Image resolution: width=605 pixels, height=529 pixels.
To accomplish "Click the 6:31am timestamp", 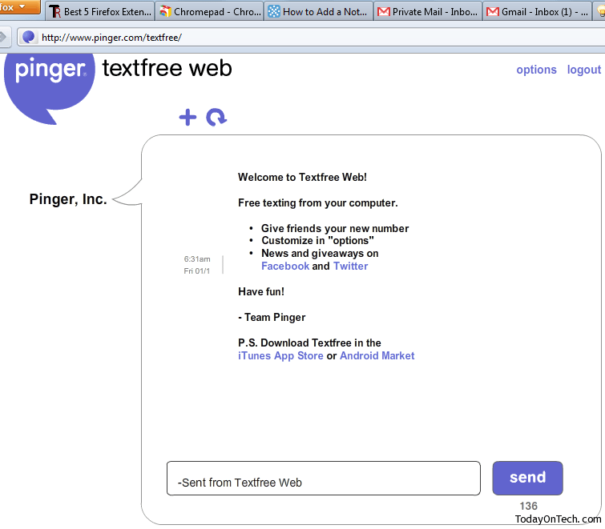I will coord(197,259).
